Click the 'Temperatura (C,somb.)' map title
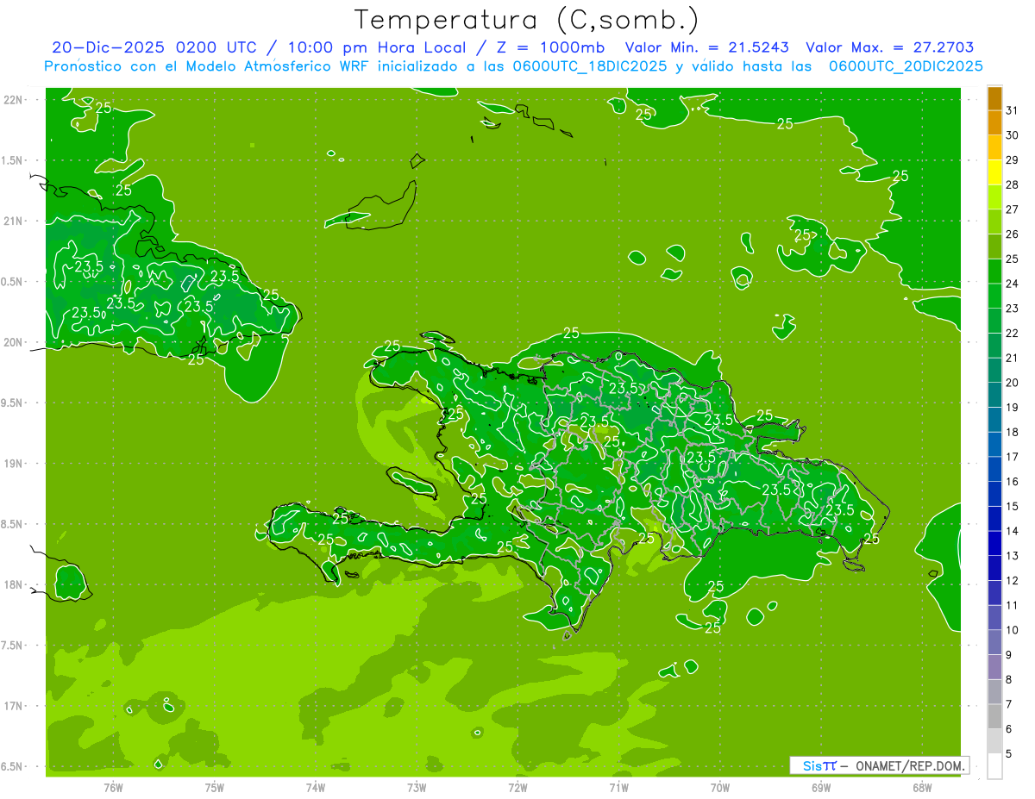 pos(526,20)
